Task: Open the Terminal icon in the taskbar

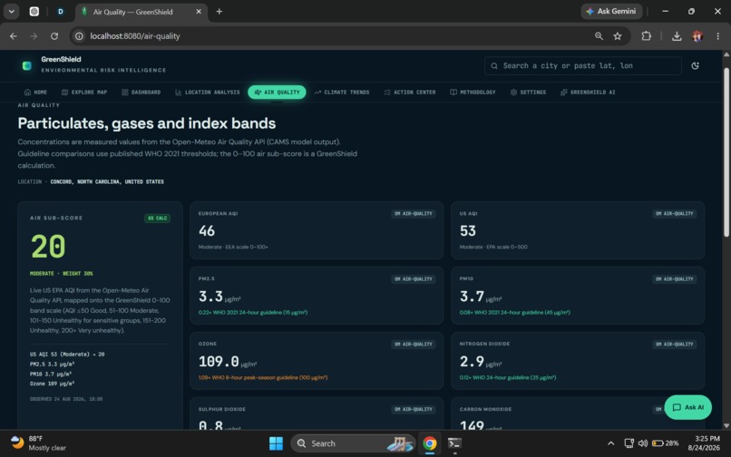Action: pyautogui.click(x=455, y=443)
